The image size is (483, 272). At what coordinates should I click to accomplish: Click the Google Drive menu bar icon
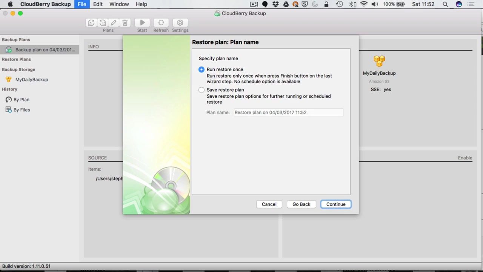point(286,4)
